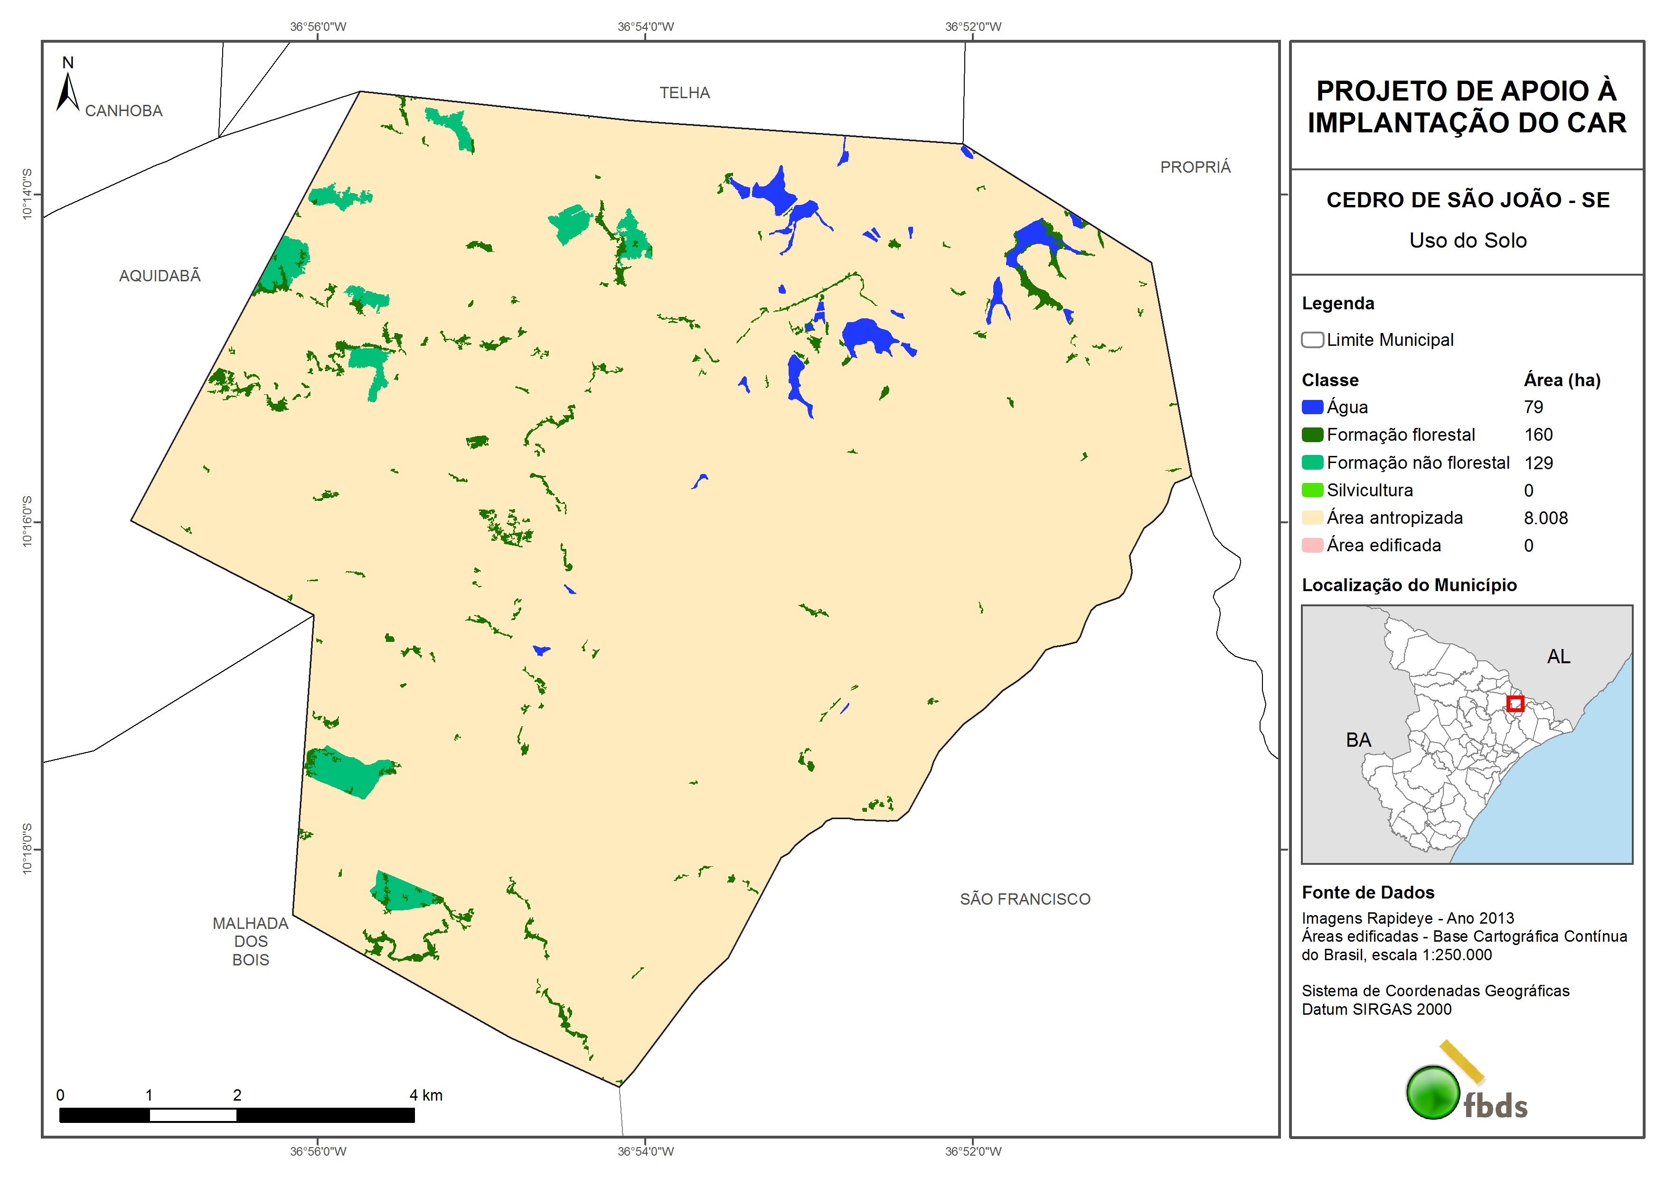The width and height of the screenshot is (1666, 1177).
Task: Click the SÃO FRANCISCO label on map
Action: click(x=1025, y=899)
